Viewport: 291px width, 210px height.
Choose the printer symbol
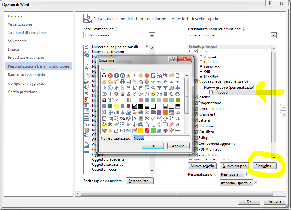123,82
